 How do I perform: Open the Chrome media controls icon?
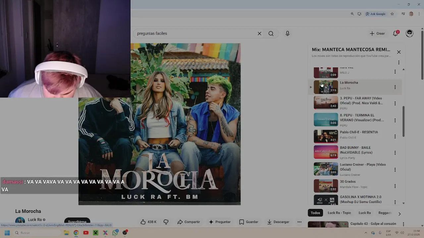pyautogui.click(x=403, y=14)
